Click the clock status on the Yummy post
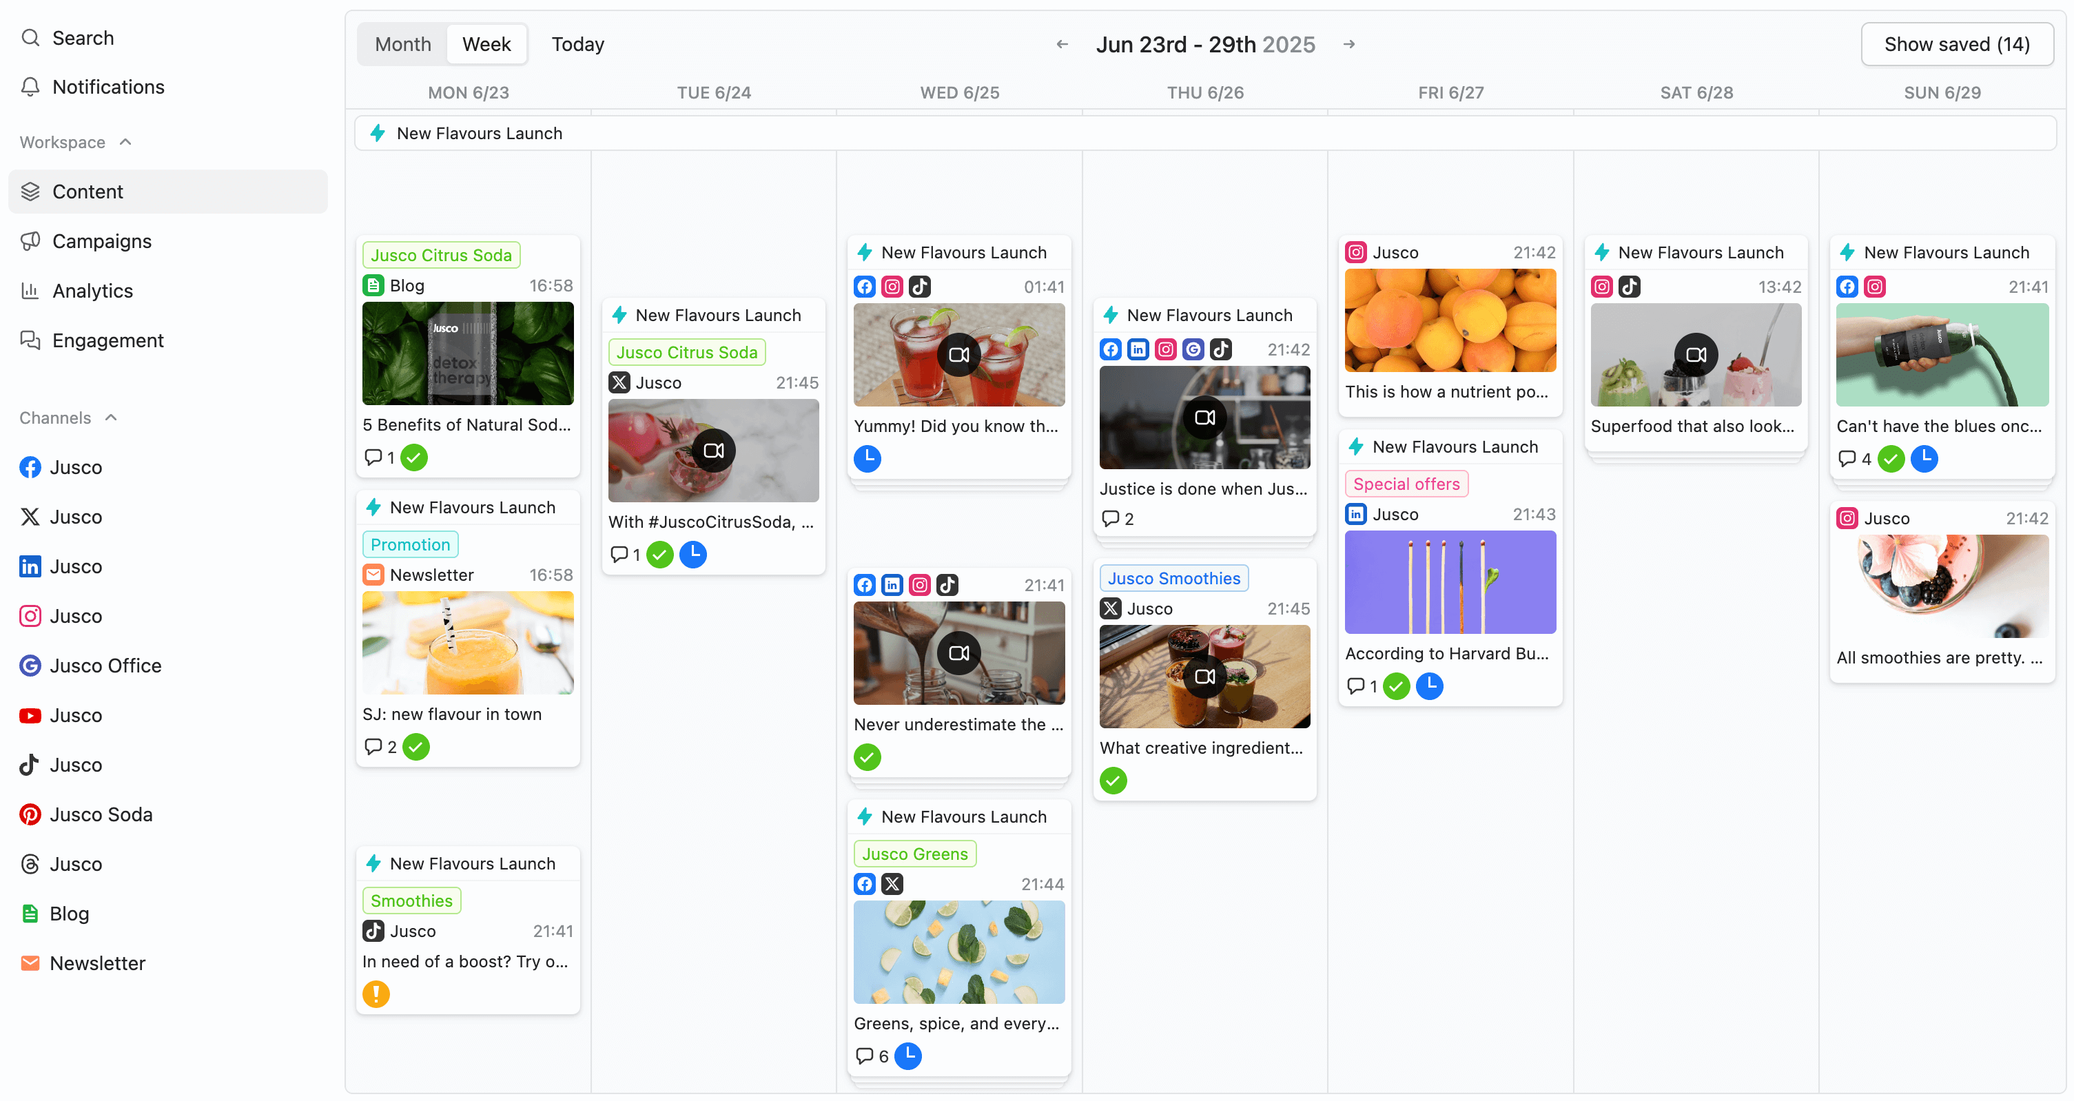 [867, 458]
